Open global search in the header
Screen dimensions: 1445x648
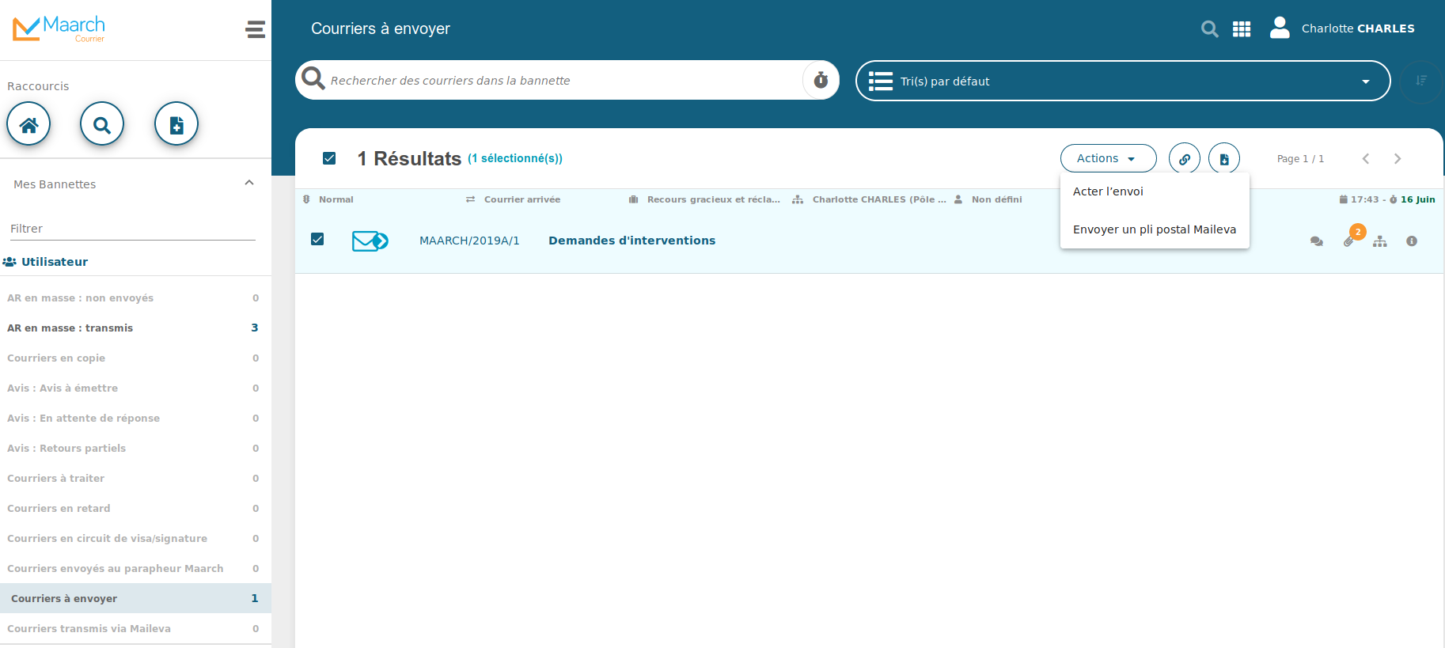[1209, 29]
